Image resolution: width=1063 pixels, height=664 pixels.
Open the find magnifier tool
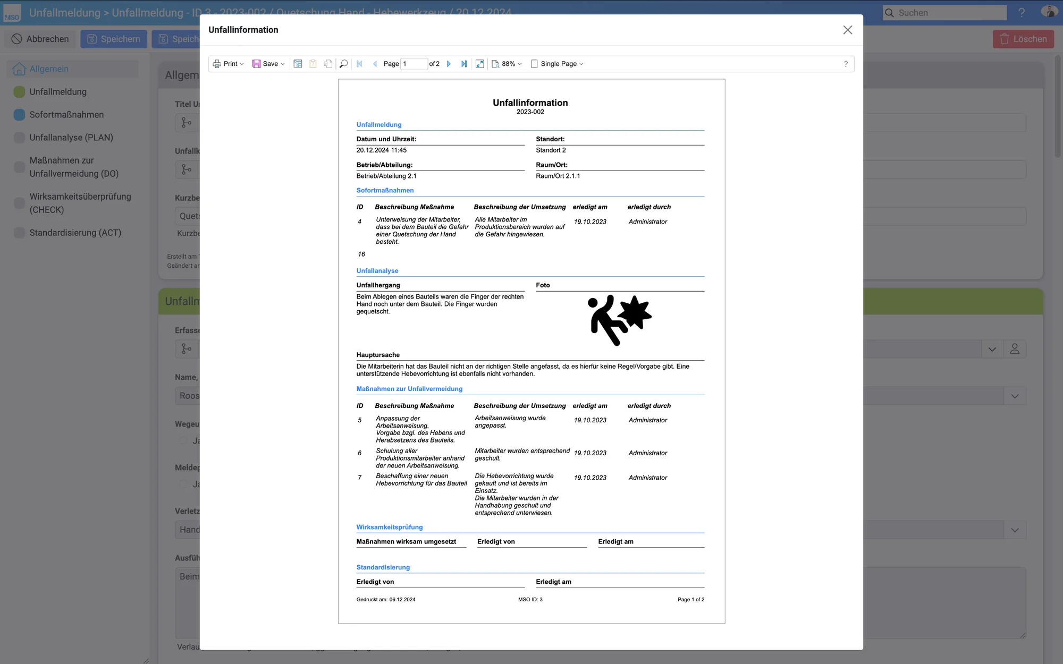tap(344, 64)
